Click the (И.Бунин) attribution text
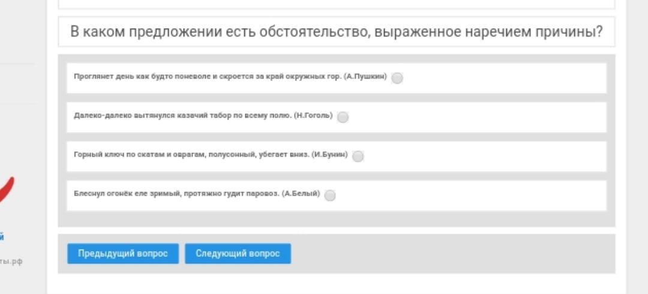This screenshot has width=648, height=294. coord(330,155)
